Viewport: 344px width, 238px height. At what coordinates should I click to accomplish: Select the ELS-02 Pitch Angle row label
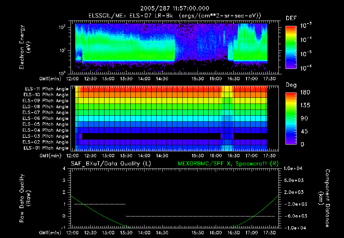click(x=45, y=142)
